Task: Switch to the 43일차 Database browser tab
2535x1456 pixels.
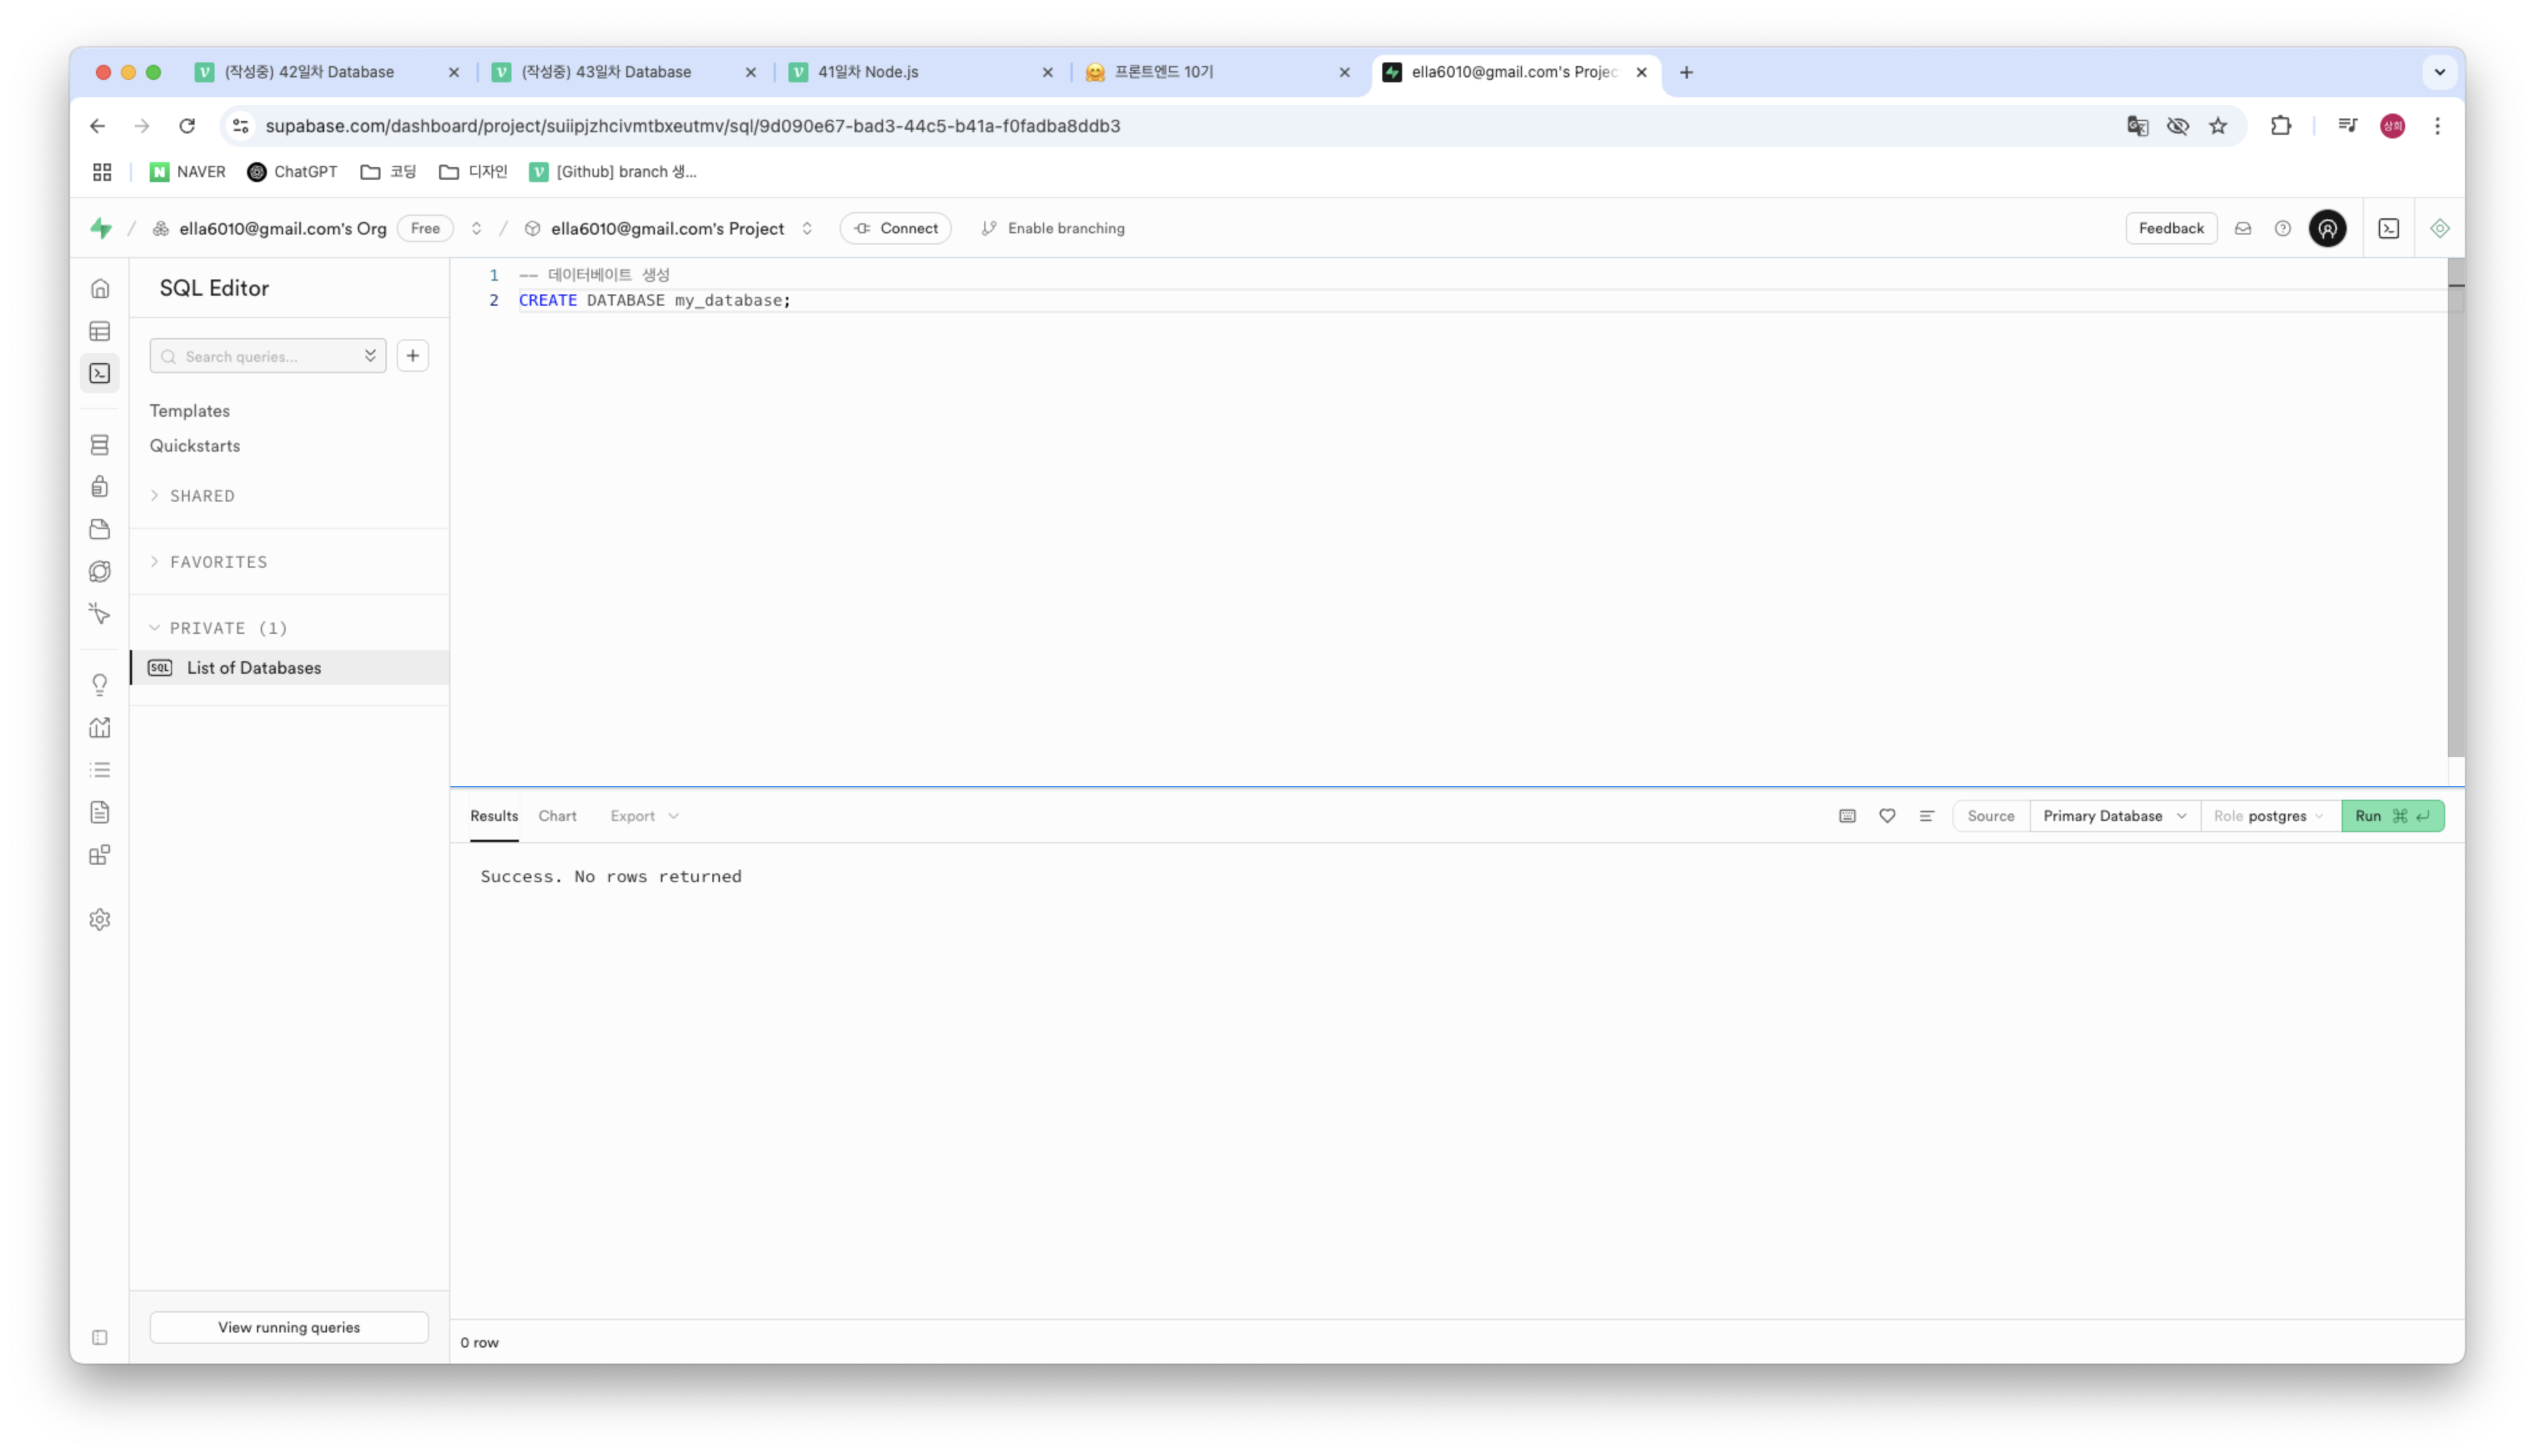Action: pyautogui.click(x=625, y=72)
